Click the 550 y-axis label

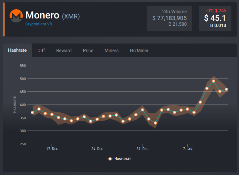(23, 66)
